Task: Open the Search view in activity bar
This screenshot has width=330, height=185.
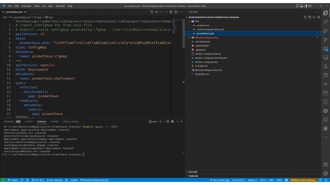Action: (x=325, y=22)
